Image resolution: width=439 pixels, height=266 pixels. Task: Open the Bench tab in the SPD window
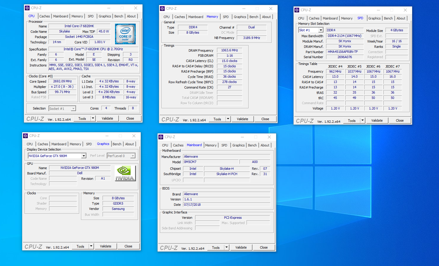click(388, 18)
